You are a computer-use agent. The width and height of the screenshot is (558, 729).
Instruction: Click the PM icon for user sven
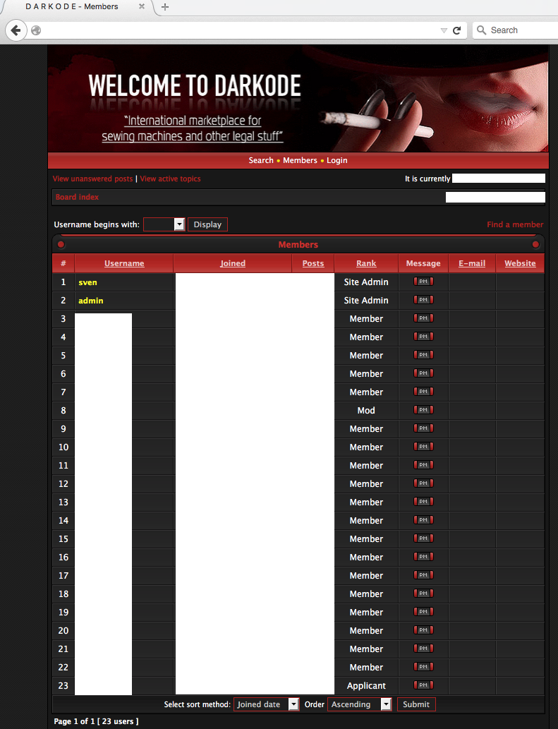[x=423, y=282]
